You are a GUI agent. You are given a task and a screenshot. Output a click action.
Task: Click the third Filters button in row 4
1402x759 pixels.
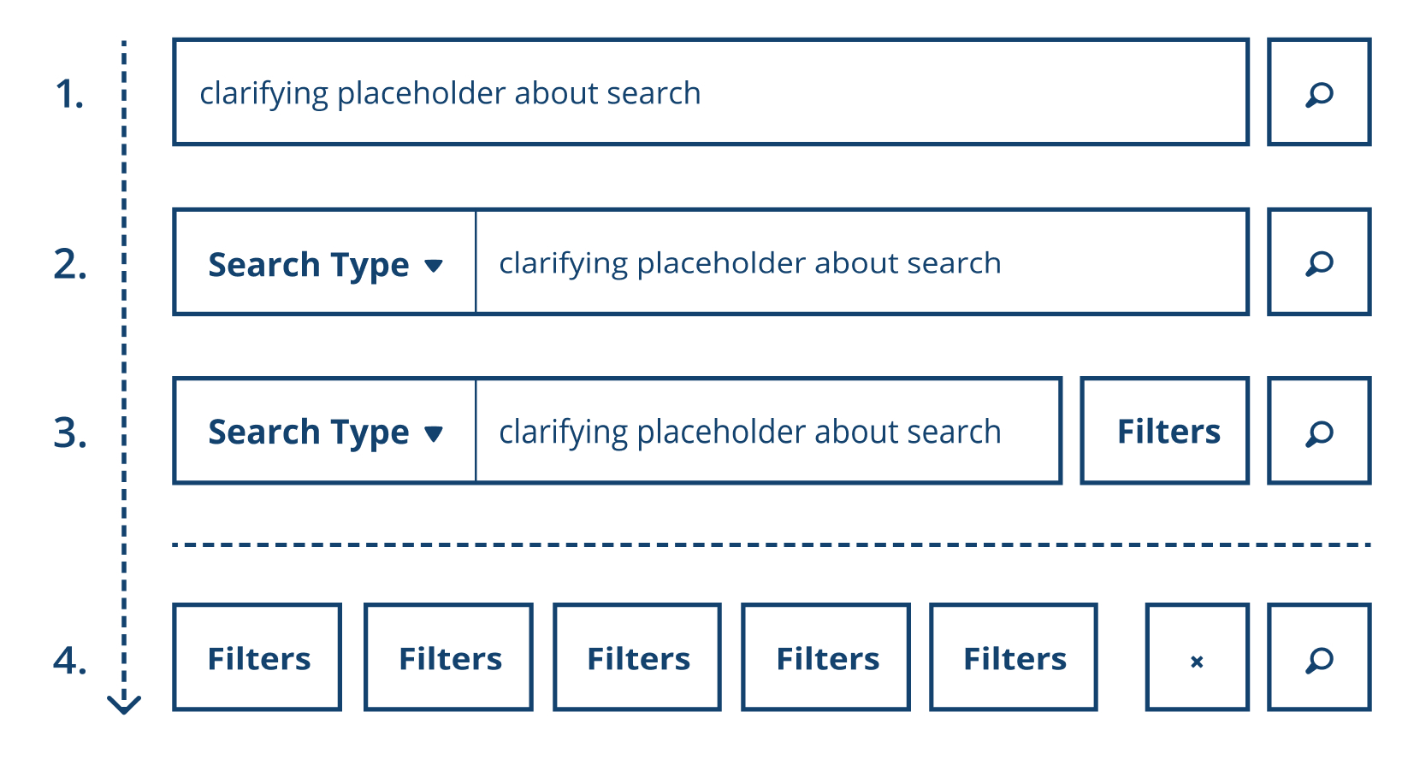[x=637, y=658]
